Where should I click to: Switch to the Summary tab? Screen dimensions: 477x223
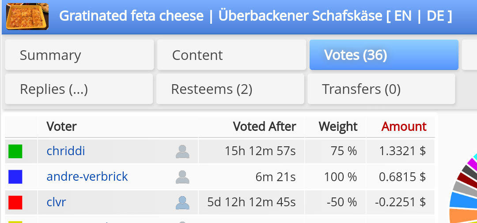pos(79,55)
